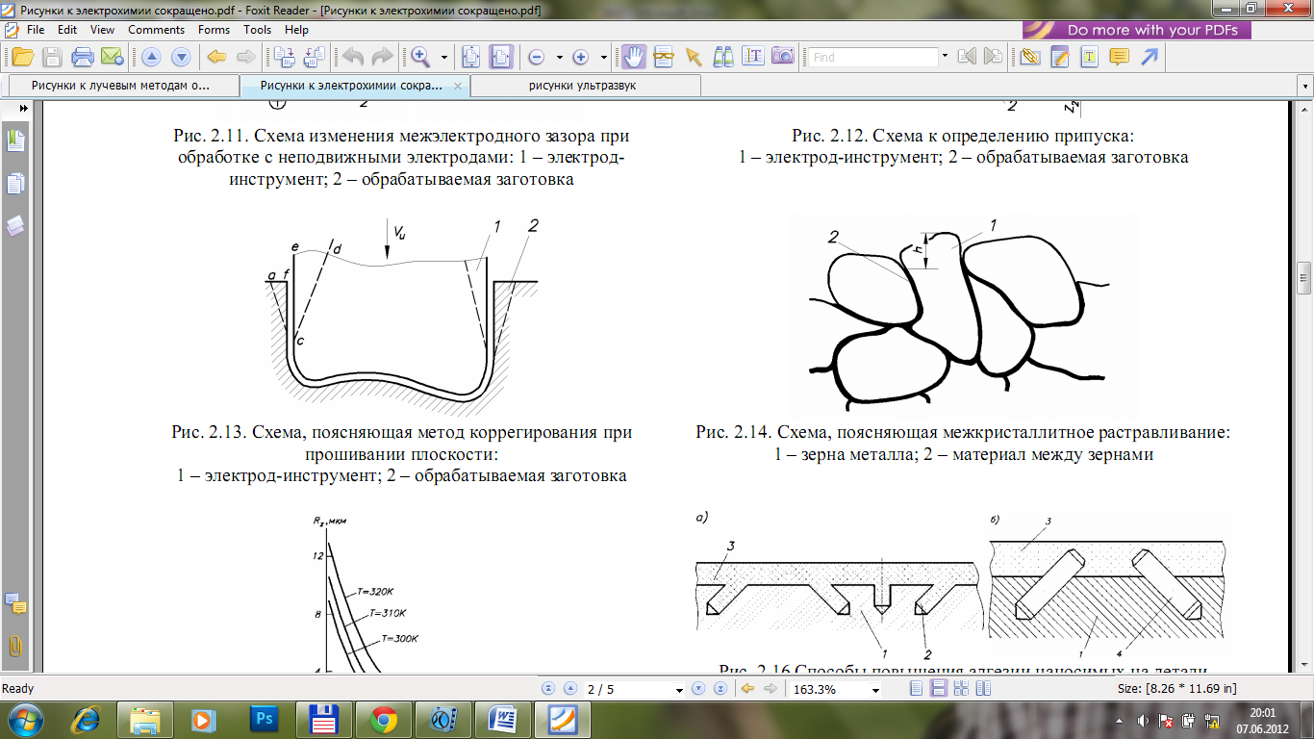Expand the navigation panel with double arrow

23,109
